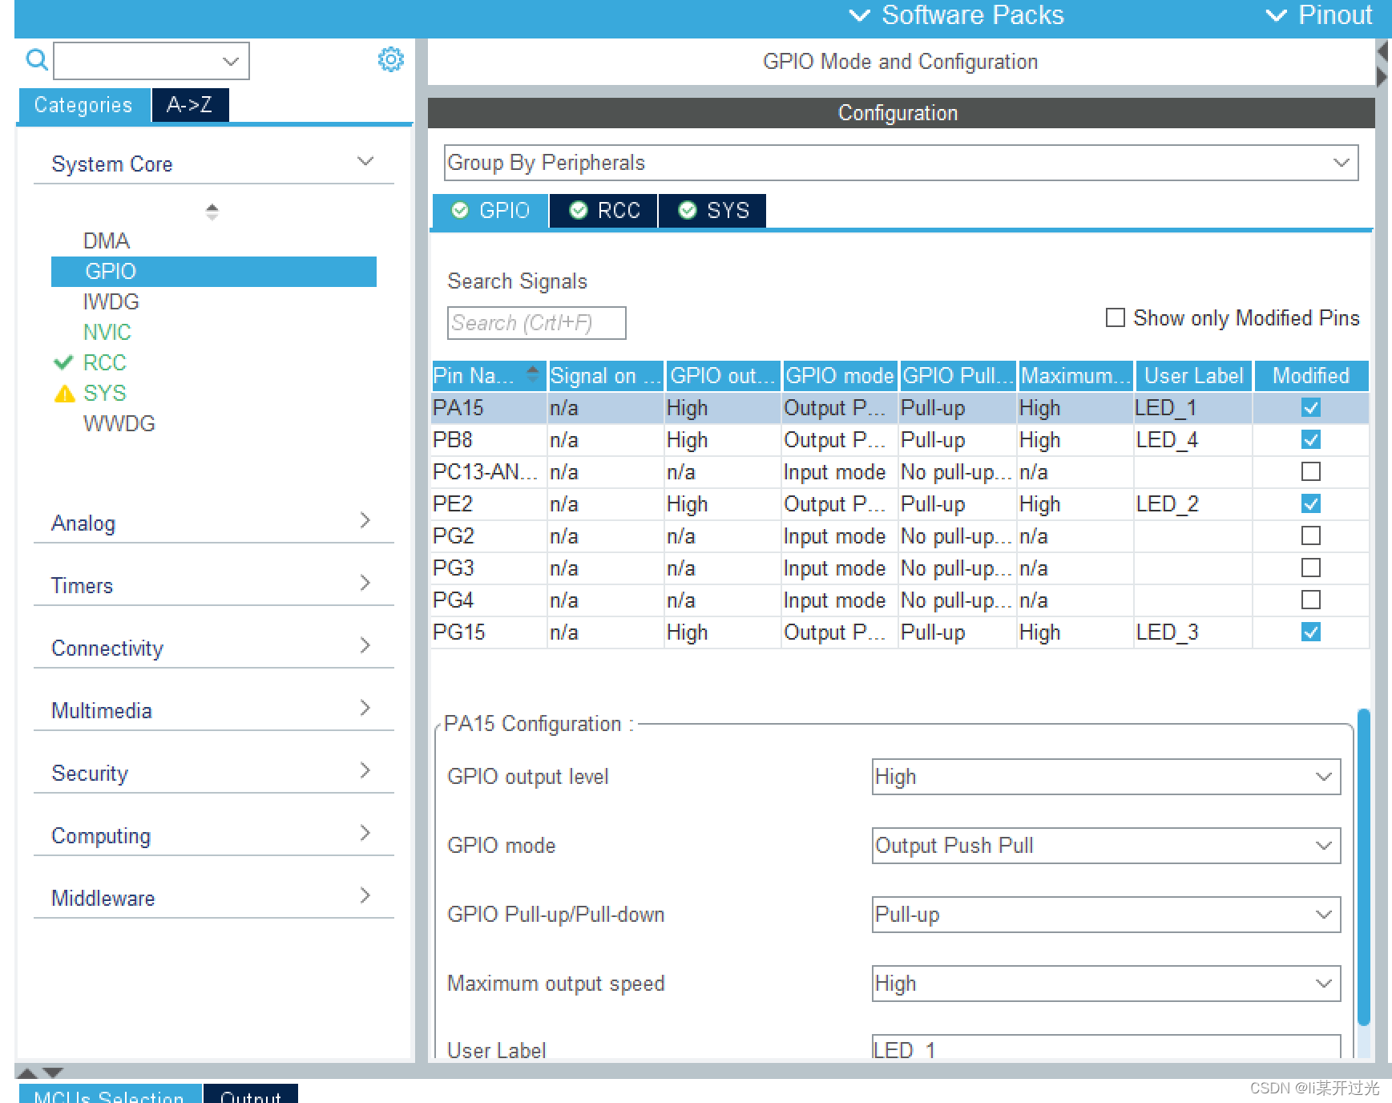Switch to the A->Z tab
Screen dimensions: 1392x1103
pyautogui.click(x=190, y=105)
